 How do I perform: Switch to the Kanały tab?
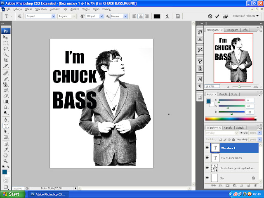click(228, 127)
